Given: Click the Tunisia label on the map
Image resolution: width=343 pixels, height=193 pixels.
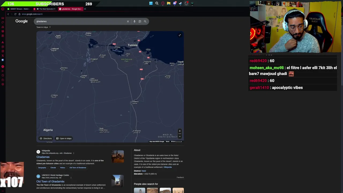Looking at the screenshot, I should point(132,45).
